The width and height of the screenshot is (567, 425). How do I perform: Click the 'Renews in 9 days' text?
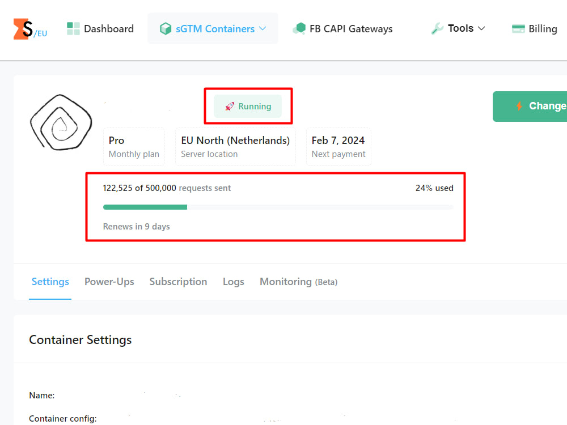coord(136,227)
